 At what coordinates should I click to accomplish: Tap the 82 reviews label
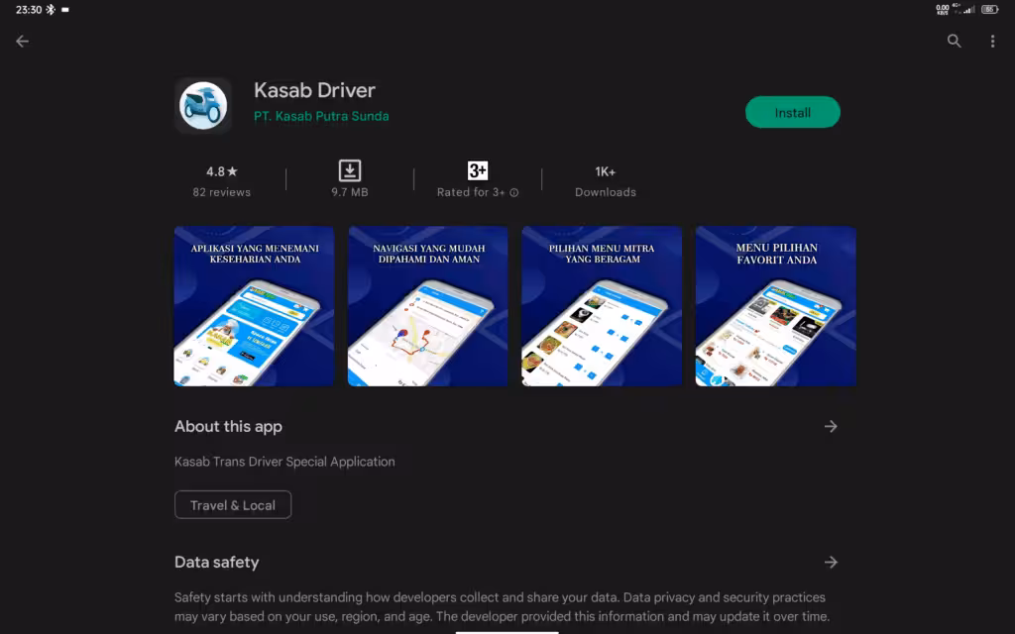[221, 192]
